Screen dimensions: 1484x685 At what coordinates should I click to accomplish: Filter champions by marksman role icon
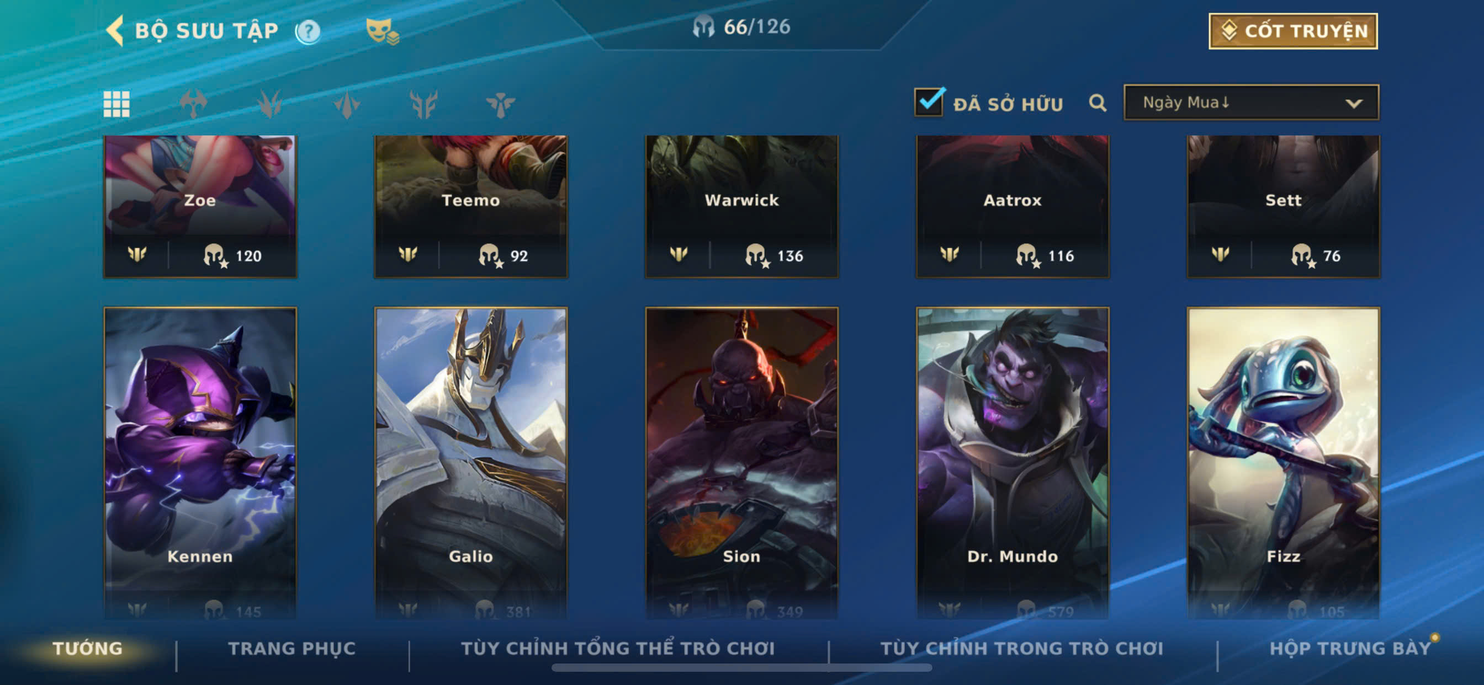[423, 104]
